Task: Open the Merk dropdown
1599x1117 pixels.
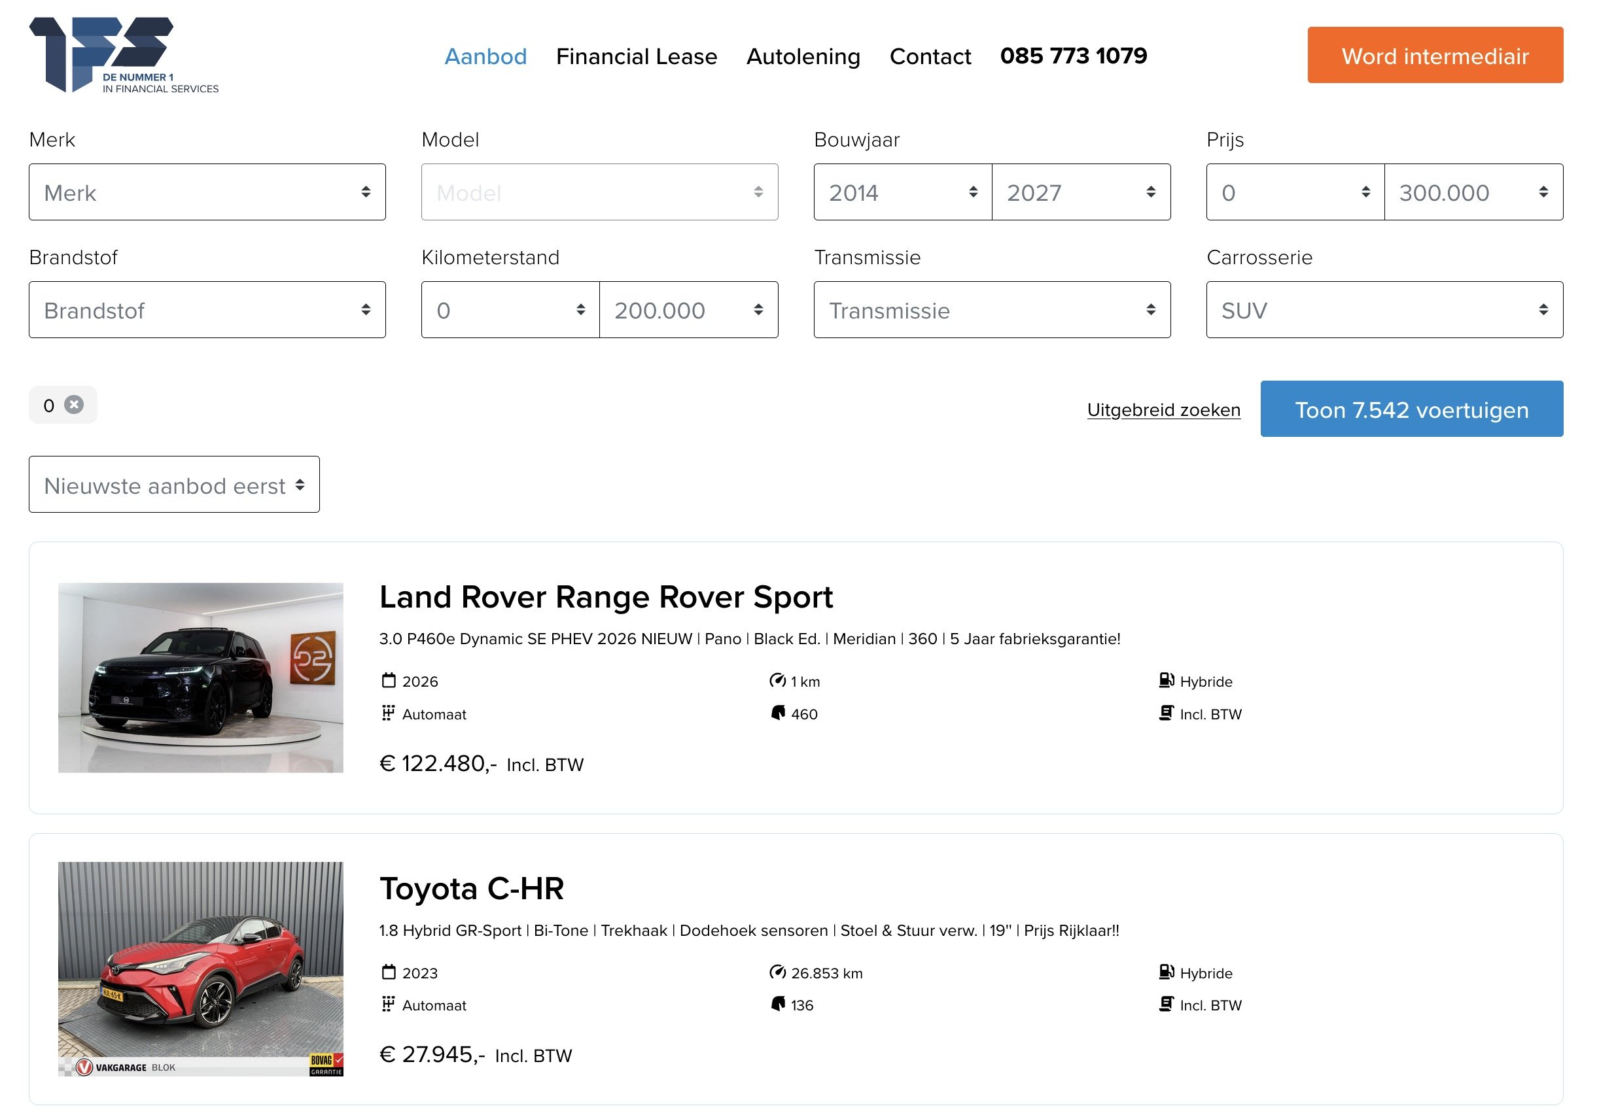Action: click(x=207, y=192)
